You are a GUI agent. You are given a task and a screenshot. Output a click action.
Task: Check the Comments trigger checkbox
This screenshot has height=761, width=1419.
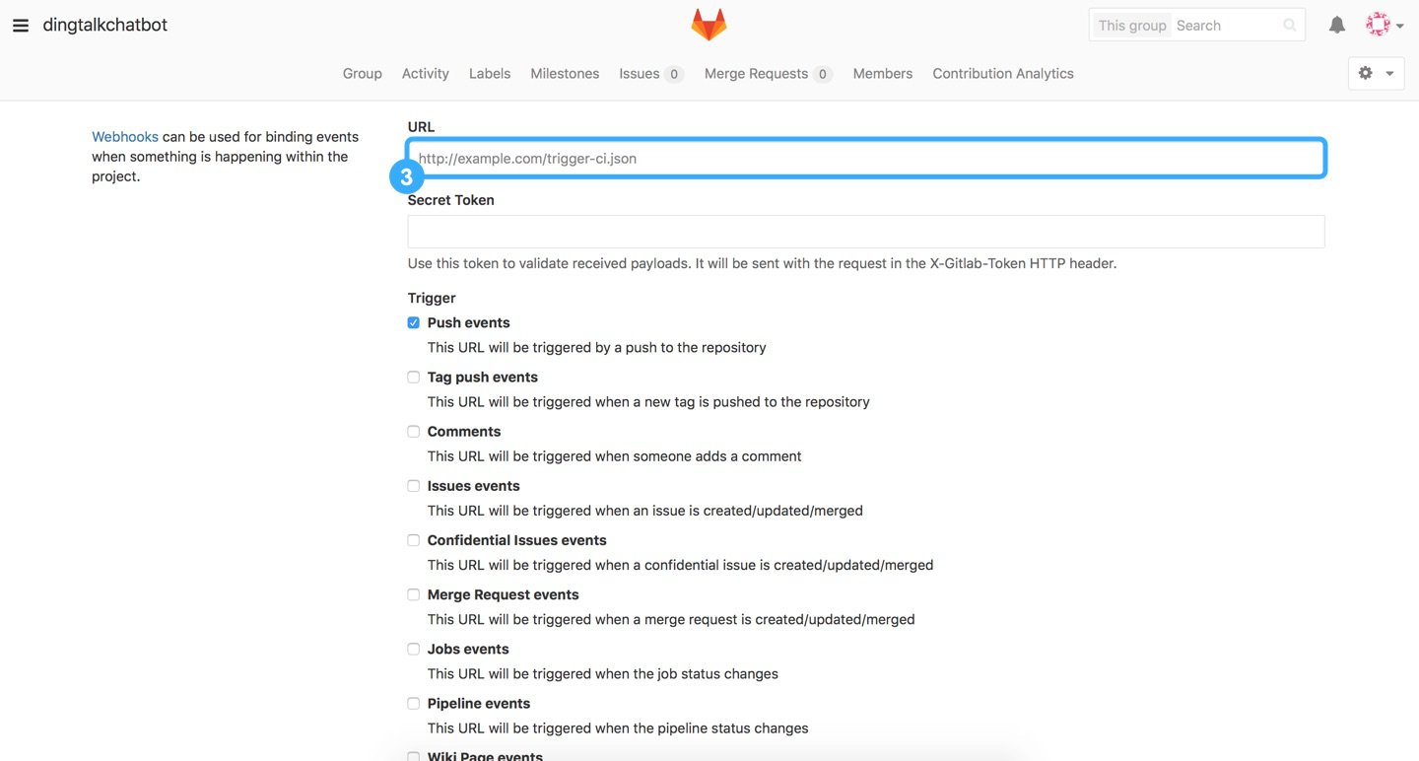tap(414, 432)
